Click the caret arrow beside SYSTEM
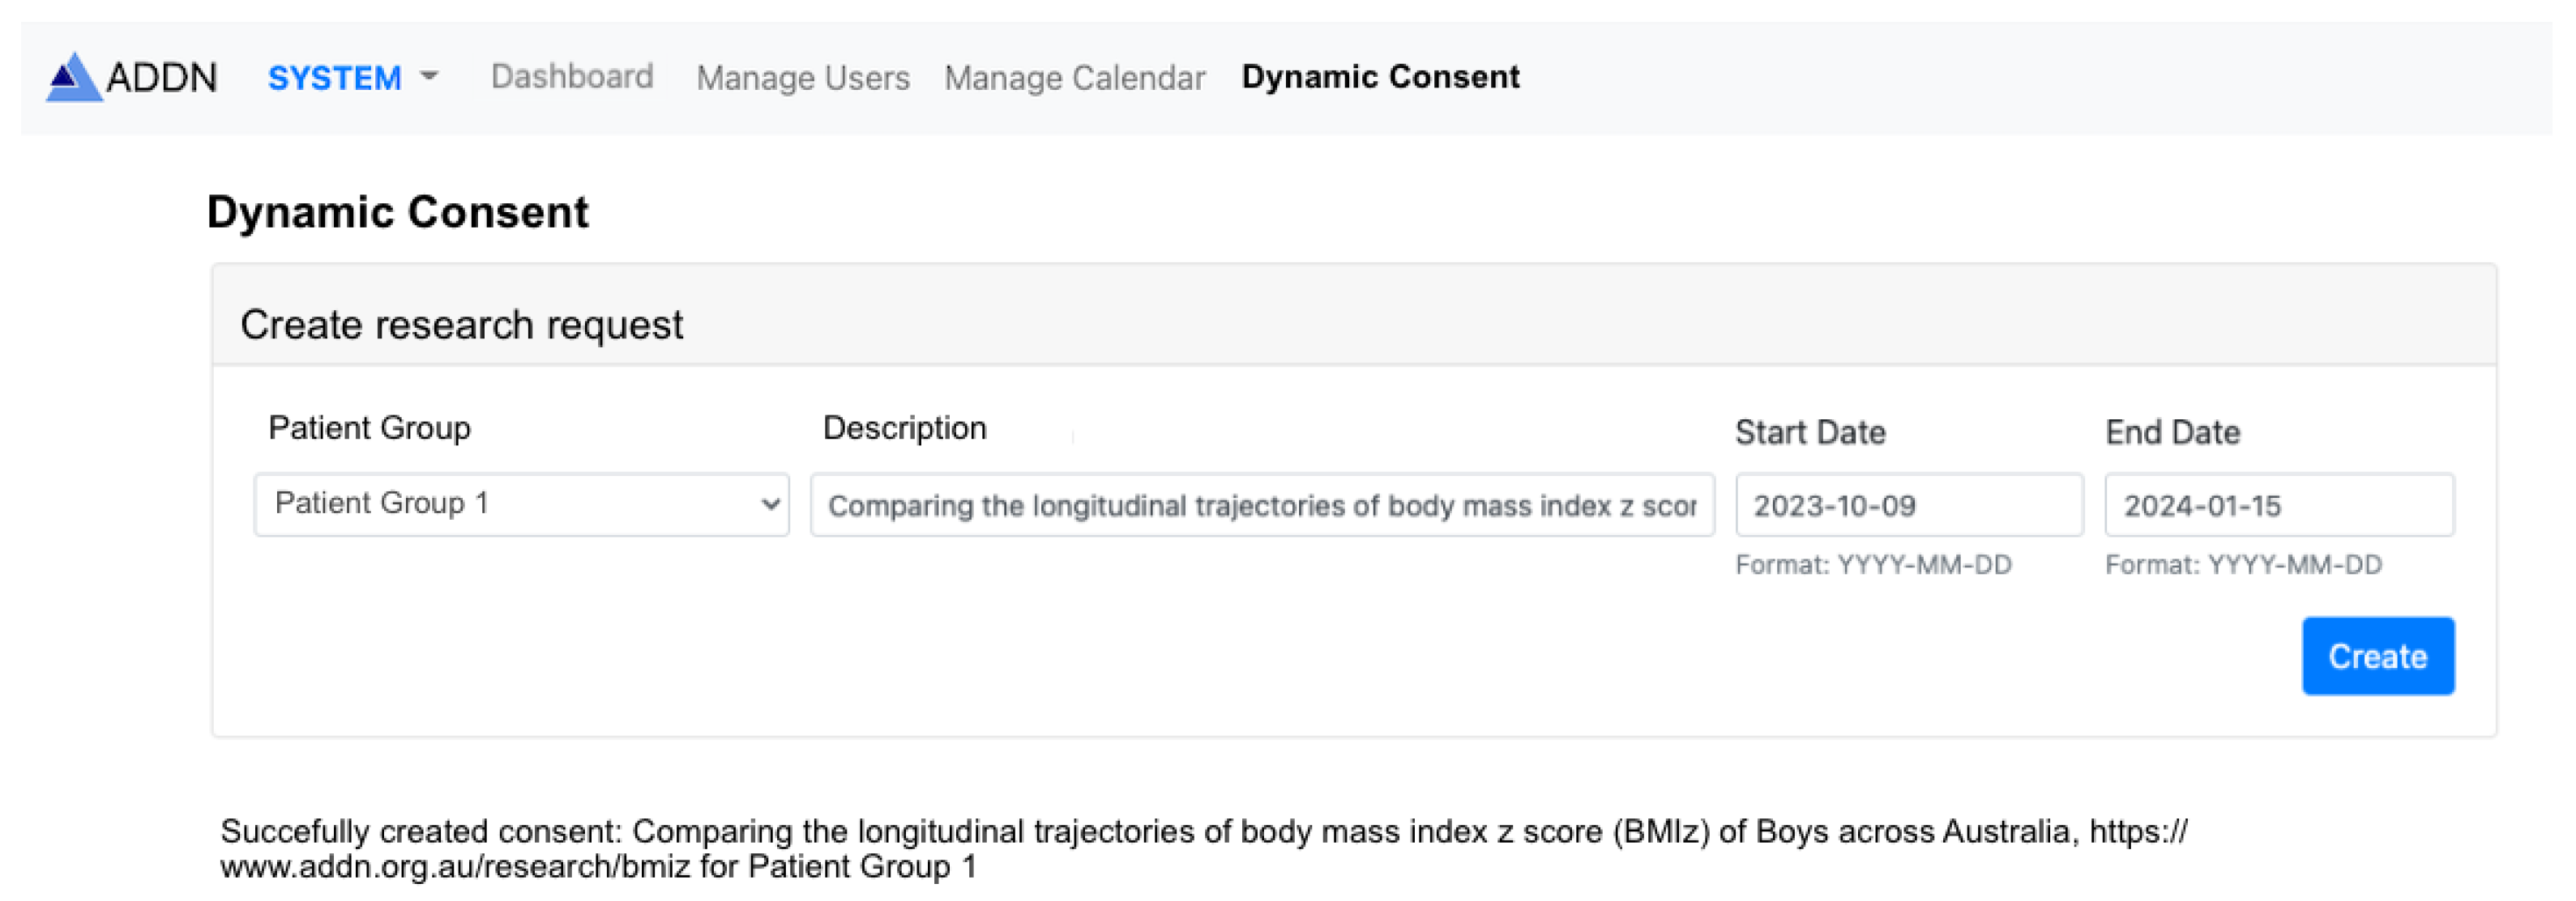This screenshot has height=901, width=2576. (429, 77)
